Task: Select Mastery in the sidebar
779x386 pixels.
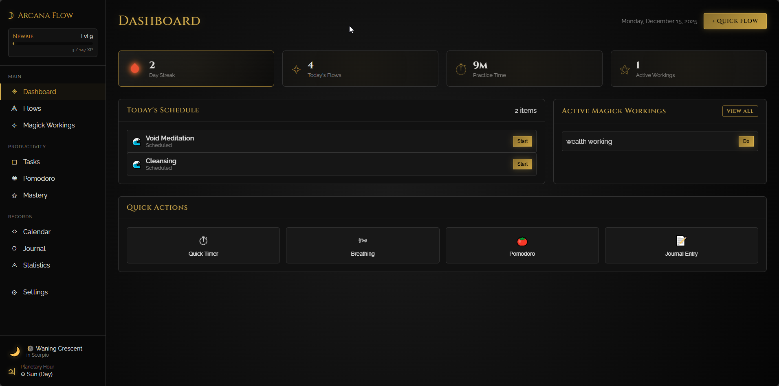Action: coord(35,195)
